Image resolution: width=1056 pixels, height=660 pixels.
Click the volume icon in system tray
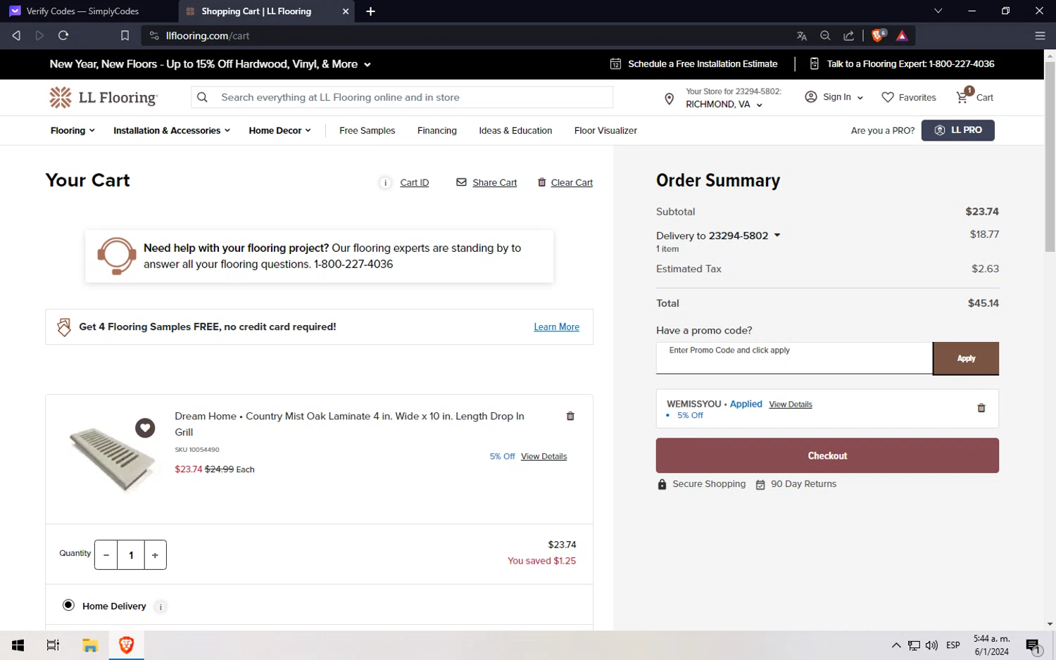[931, 645]
